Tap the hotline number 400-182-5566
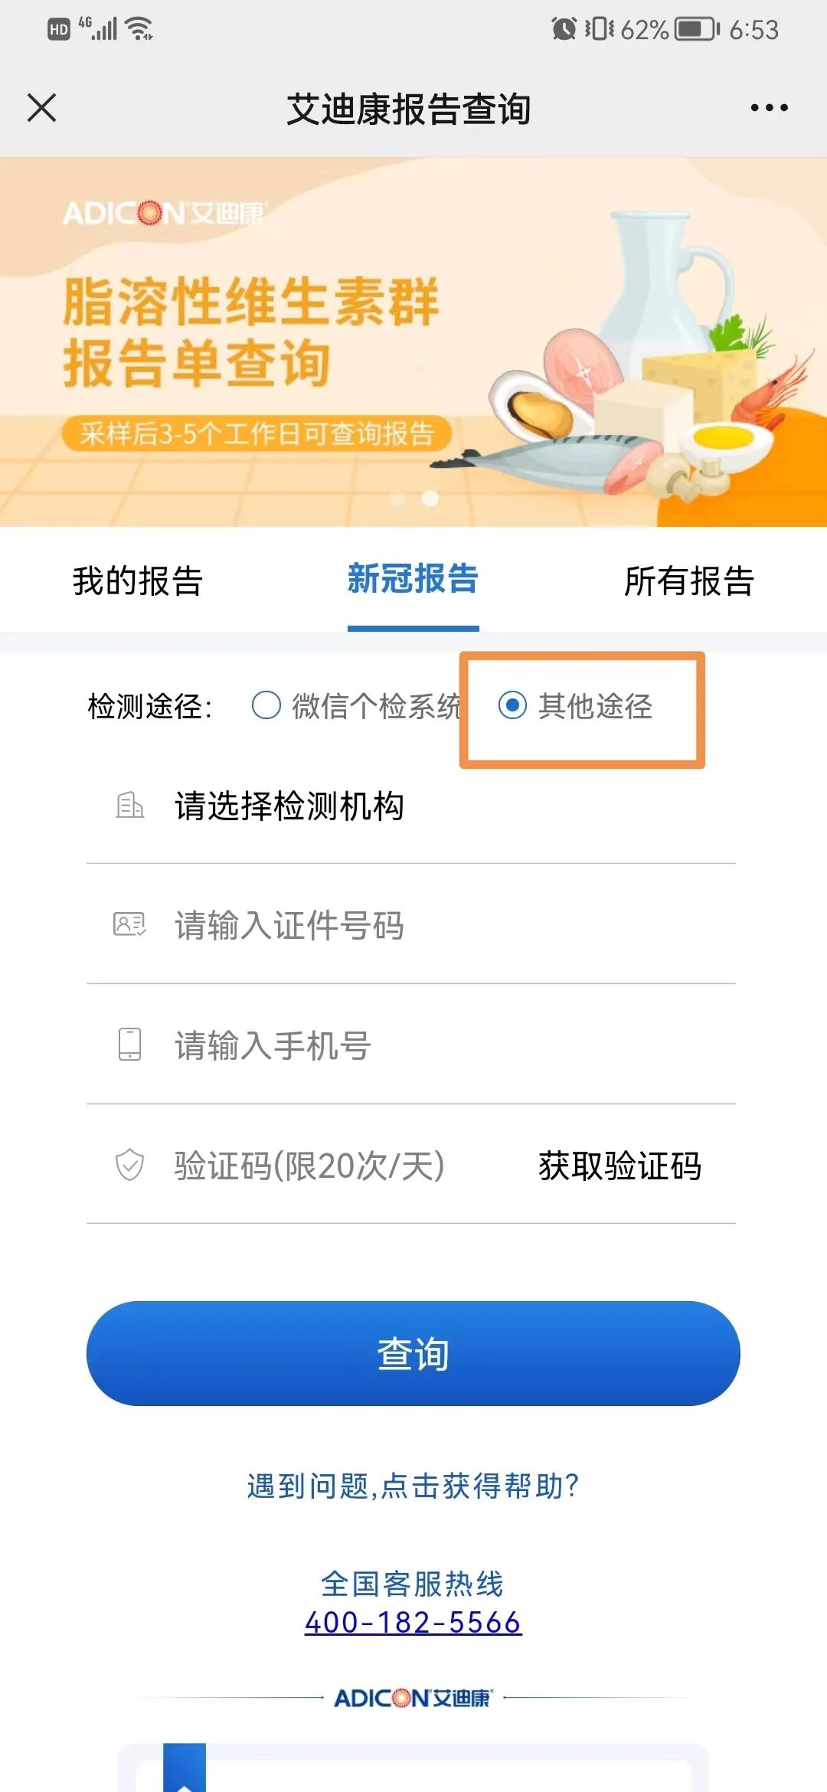The height and width of the screenshot is (1792, 827). (x=413, y=1623)
